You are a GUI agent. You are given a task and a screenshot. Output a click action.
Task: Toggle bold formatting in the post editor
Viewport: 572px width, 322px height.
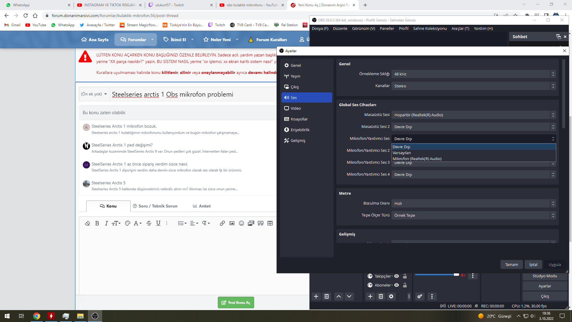click(97, 223)
